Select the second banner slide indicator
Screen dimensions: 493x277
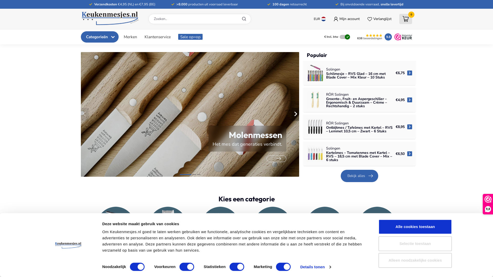pyautogui.click(x=194, y=174)
